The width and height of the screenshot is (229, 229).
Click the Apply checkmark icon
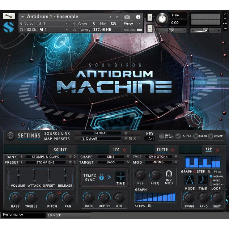pyautogui.click(x=178, y=136)
